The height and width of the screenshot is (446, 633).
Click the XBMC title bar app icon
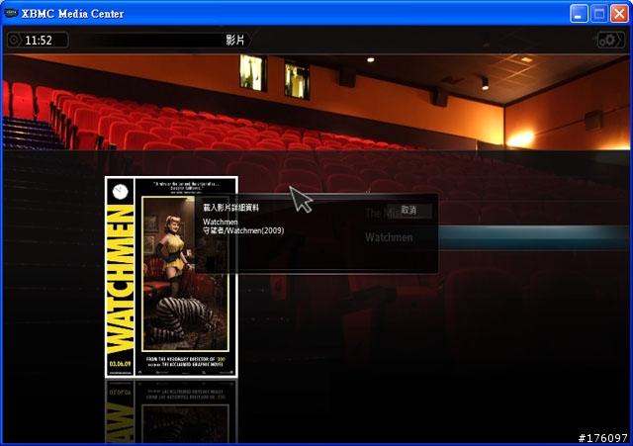11,13
